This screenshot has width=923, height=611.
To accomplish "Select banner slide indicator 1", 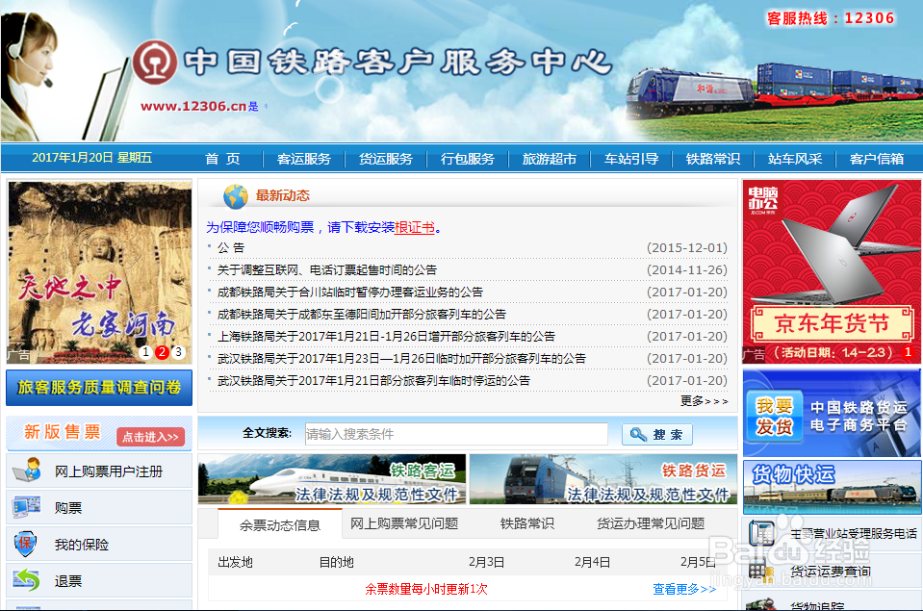I will point(145,352).
